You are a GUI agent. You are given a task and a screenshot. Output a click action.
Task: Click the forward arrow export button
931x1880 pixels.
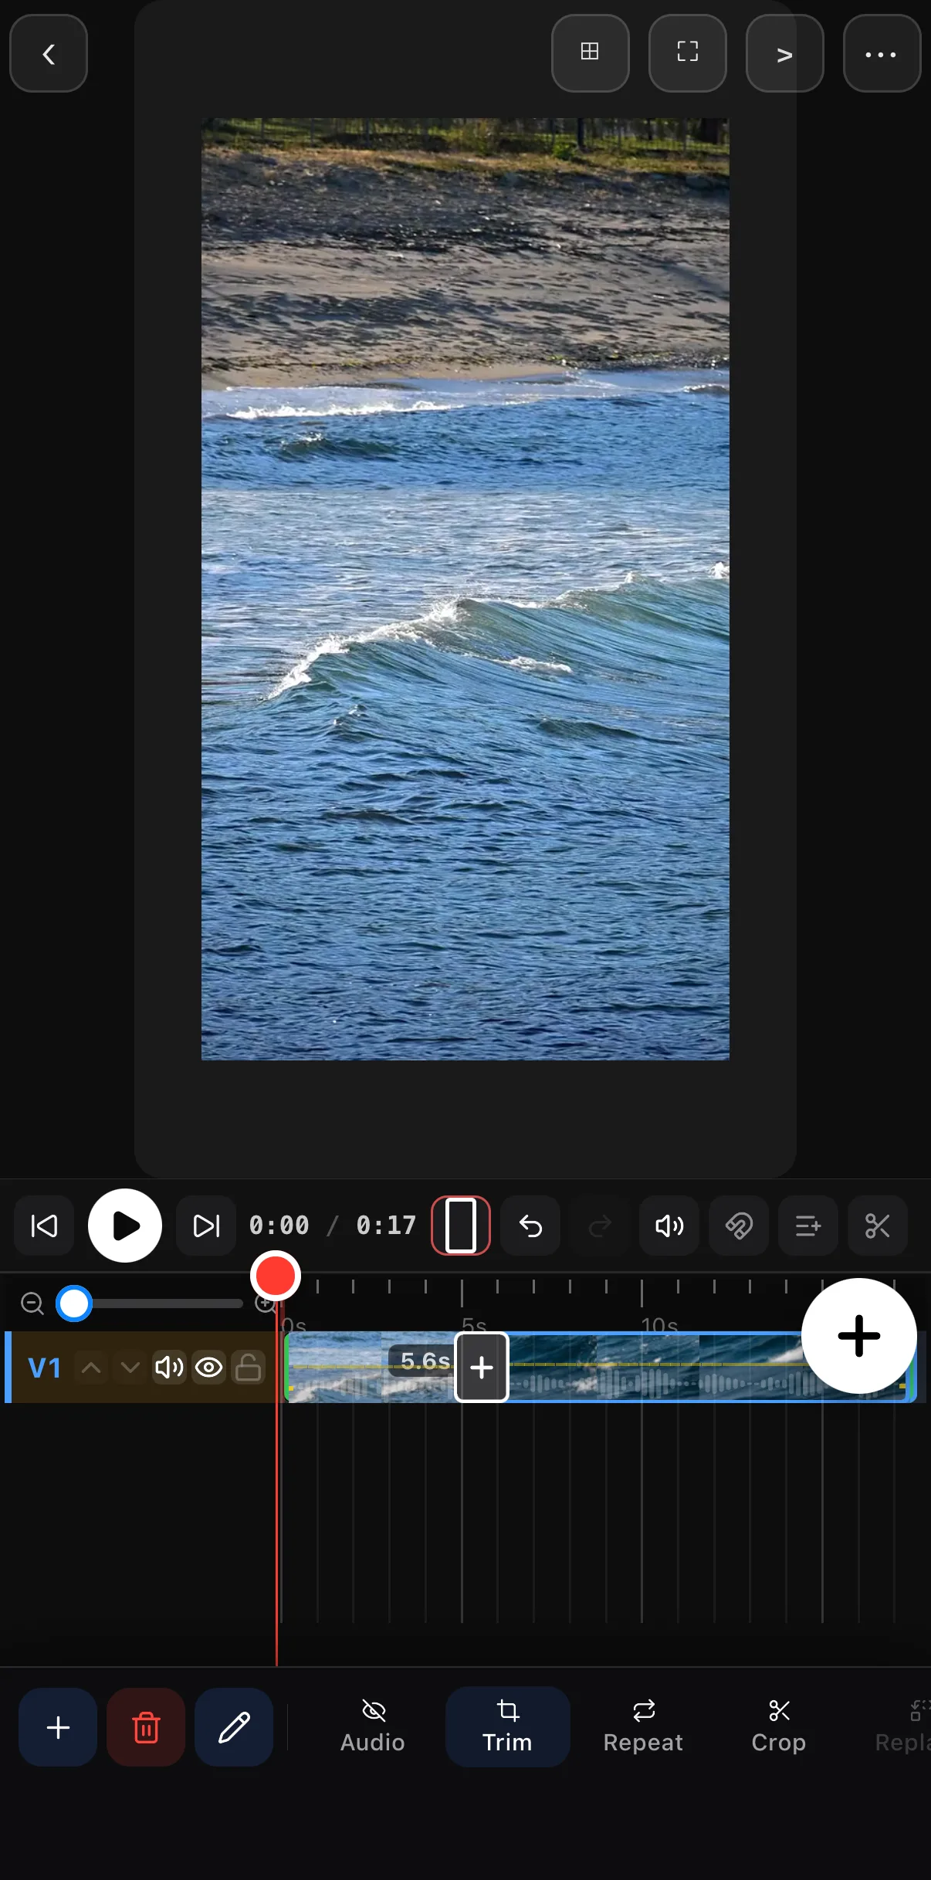784,54
